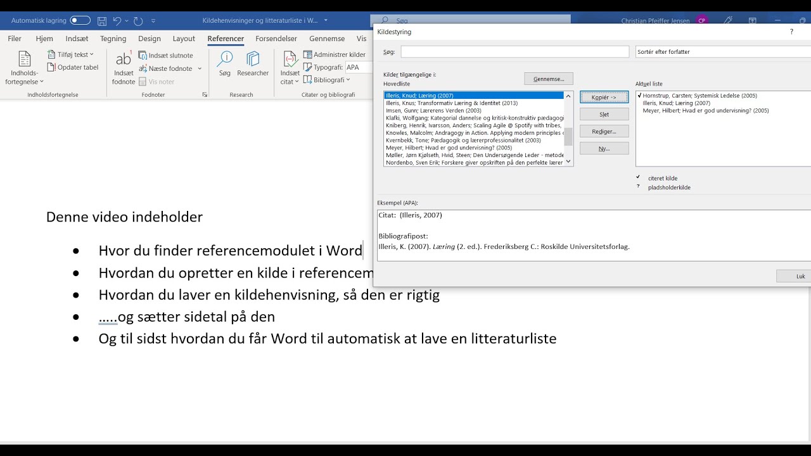Click the Indsæt fodnote ab icon

coord(124,59)
